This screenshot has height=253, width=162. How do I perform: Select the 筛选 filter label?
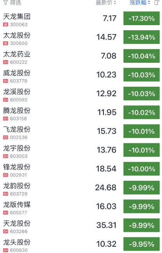(x=15, y=2)
